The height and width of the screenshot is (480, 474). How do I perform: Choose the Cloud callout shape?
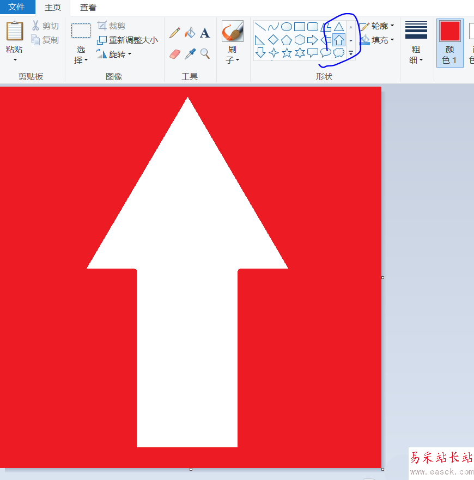click(339, 53)
